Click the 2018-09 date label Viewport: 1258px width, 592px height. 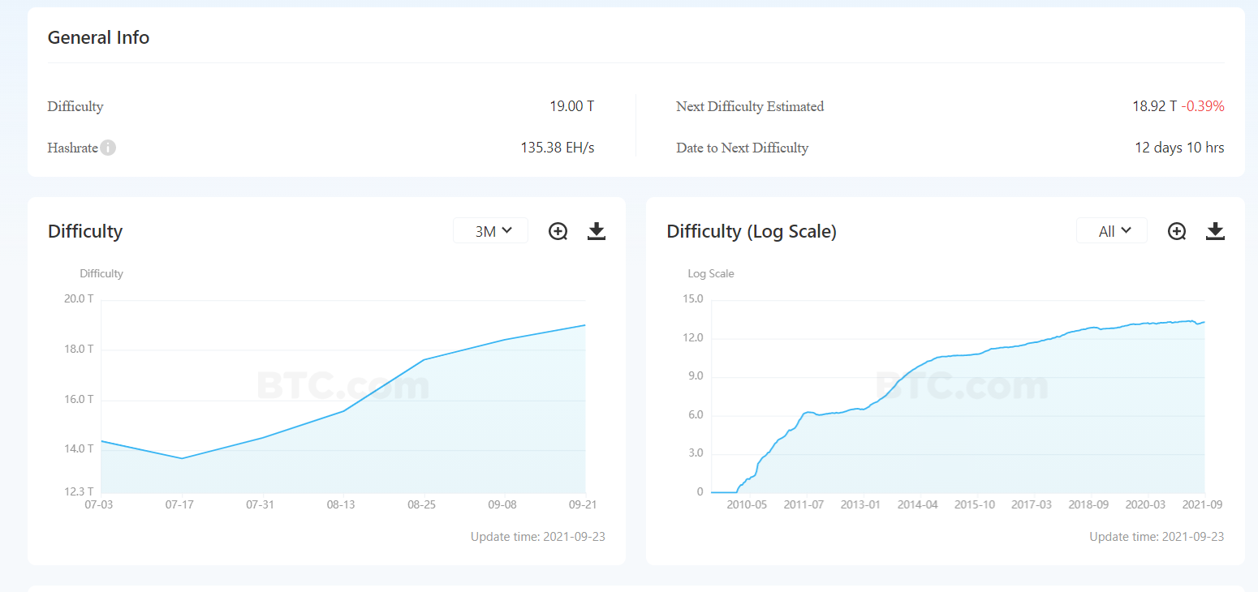(1088, 504)
